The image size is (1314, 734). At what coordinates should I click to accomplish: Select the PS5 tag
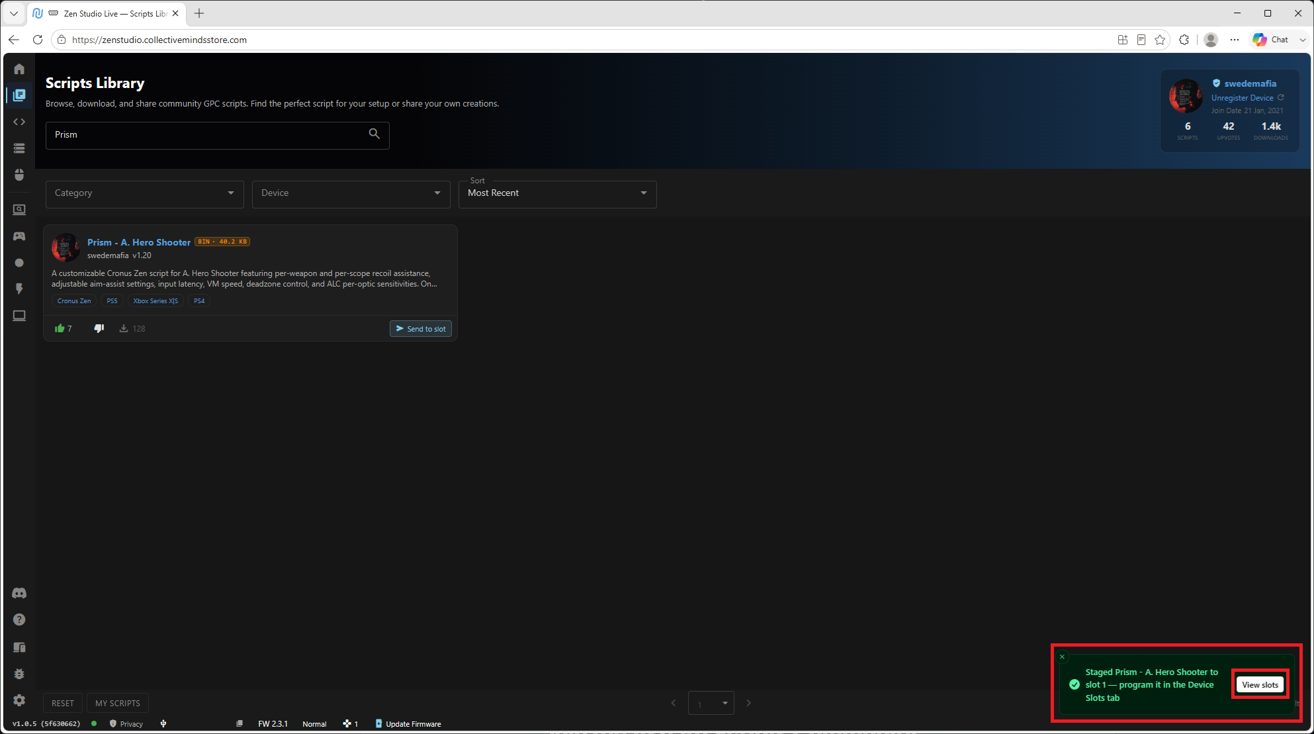112,300
